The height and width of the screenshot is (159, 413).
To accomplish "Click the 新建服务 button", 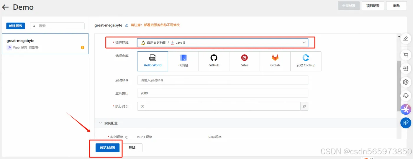I will point(15,26).
